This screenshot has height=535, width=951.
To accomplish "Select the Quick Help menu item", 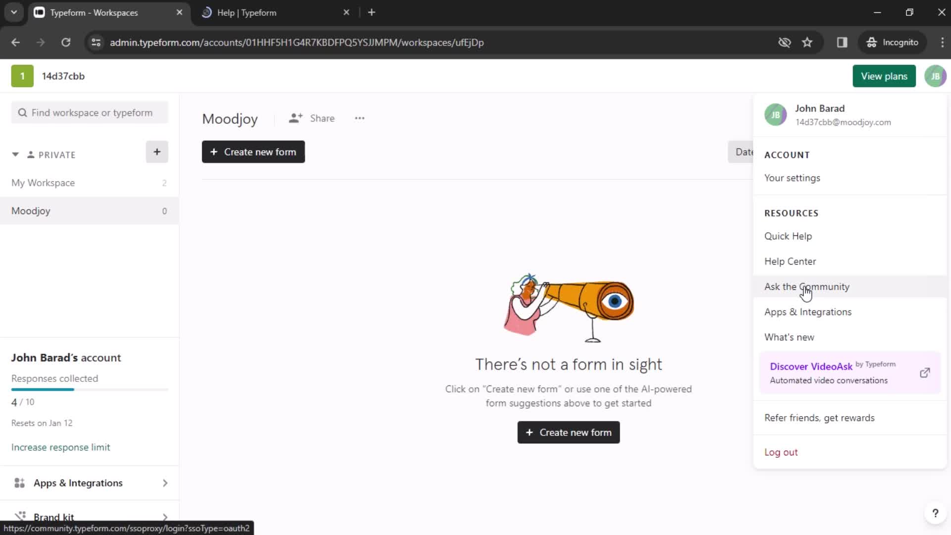I will click(789, 236).
